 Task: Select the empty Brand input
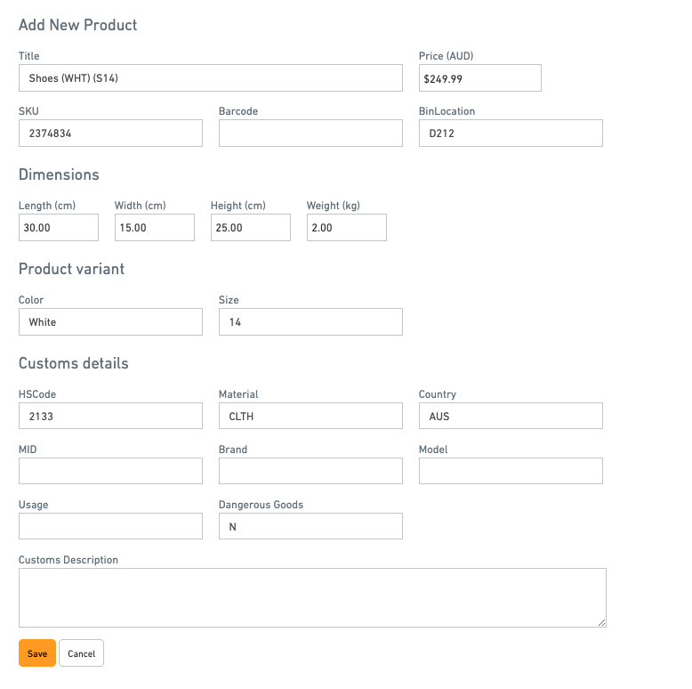310,472
